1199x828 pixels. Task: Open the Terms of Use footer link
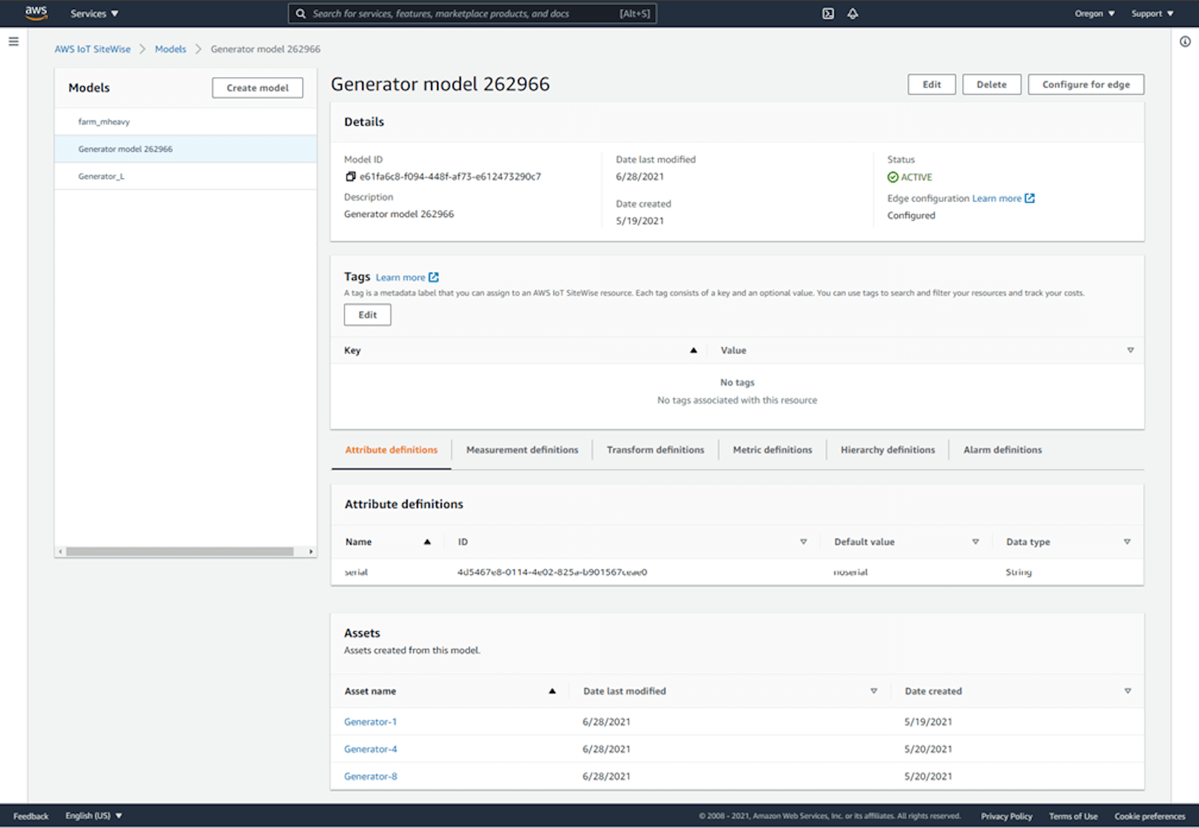click(x=1073, y=816)
